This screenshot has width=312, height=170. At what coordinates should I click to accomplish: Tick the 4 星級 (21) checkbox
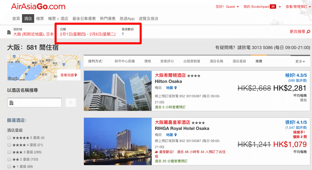[x=9, y=145]
